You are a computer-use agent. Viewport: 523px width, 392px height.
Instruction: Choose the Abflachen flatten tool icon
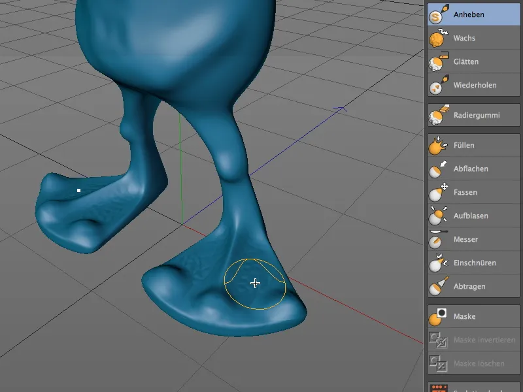(x=438, y=169)
